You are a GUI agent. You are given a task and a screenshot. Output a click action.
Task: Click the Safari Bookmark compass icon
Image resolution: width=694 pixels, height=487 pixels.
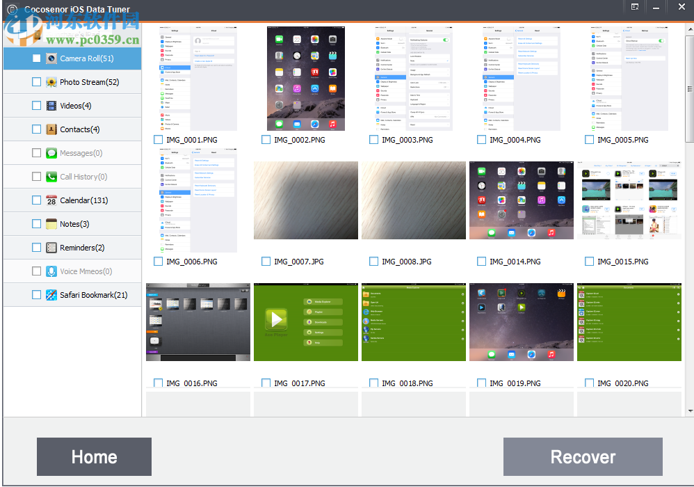point(51,295)
